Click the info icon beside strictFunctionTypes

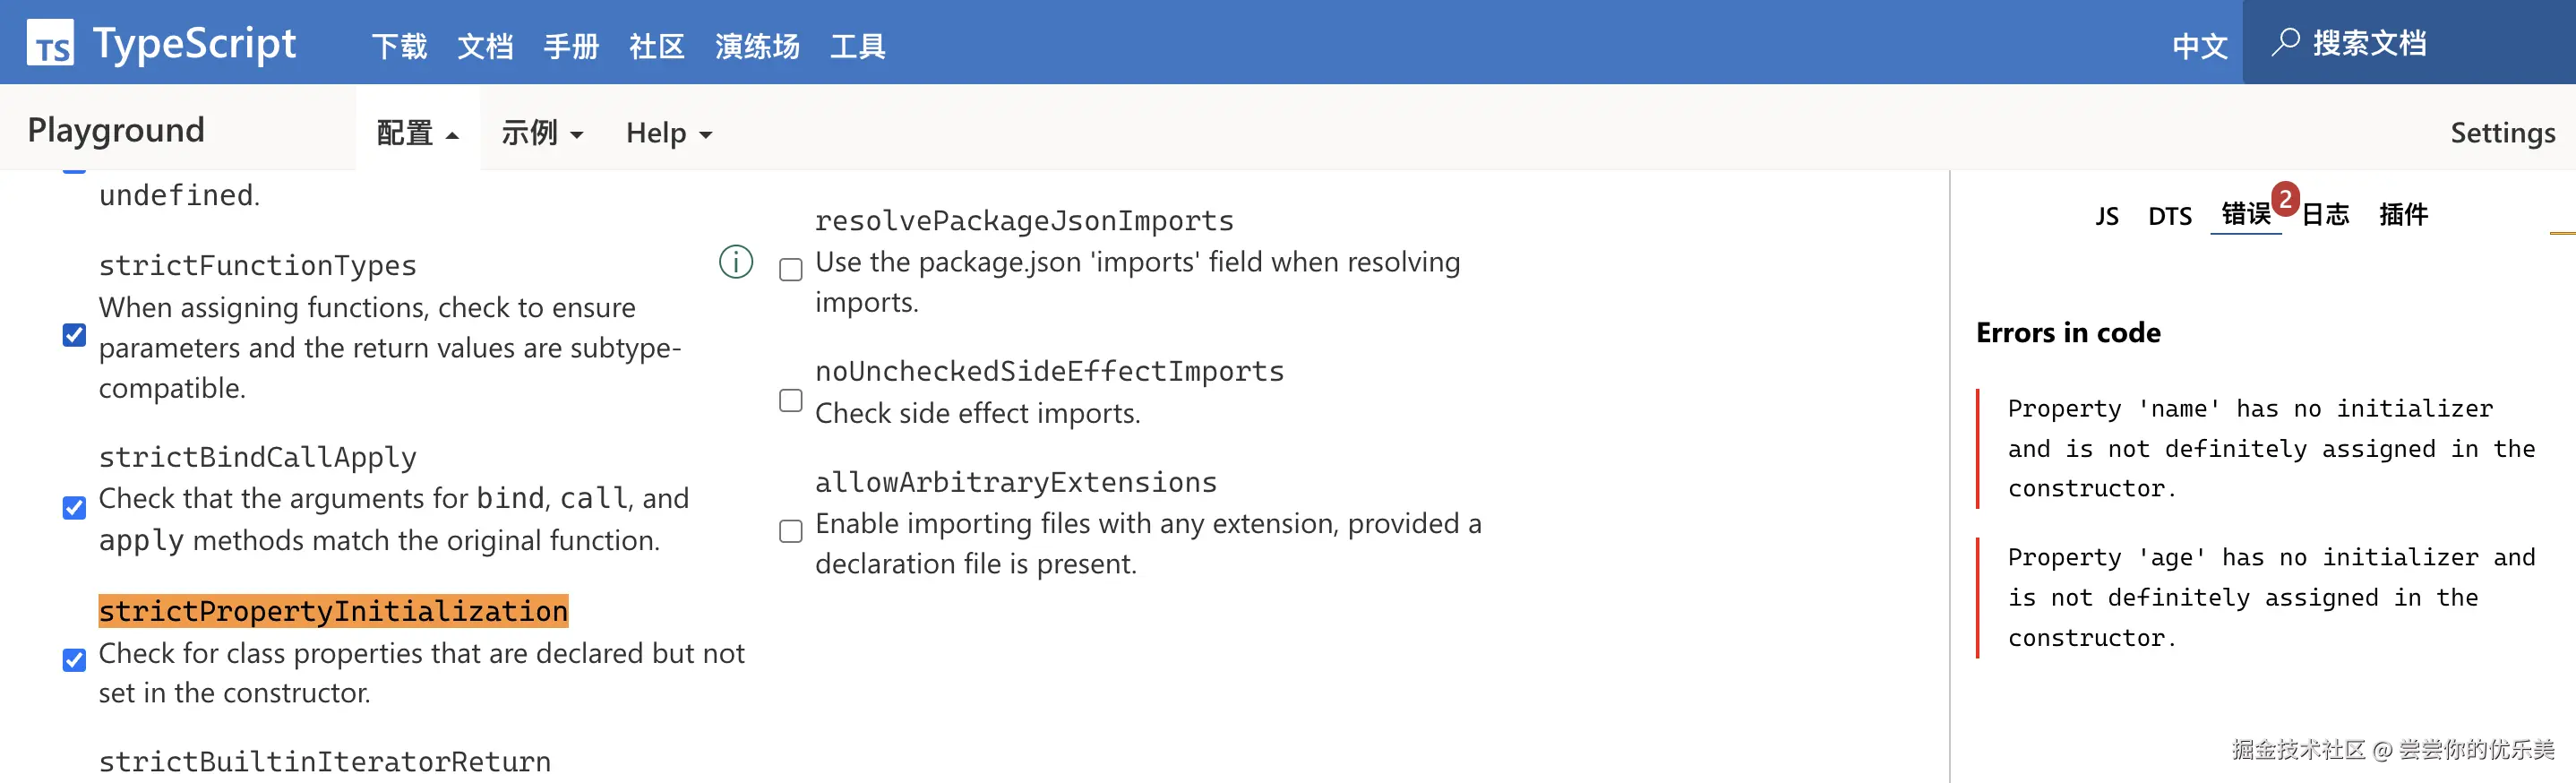[x=736, y=262]
